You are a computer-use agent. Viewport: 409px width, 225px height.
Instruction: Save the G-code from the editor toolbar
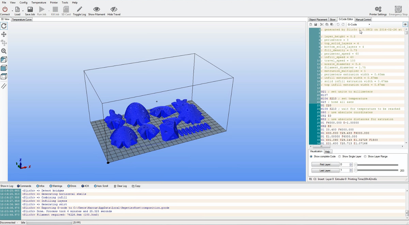pos(316,24)
